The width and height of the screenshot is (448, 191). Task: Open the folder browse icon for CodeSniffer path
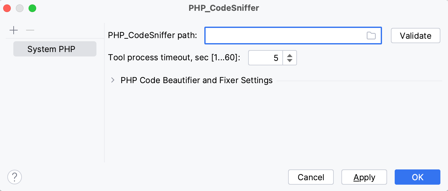point(371,36)
